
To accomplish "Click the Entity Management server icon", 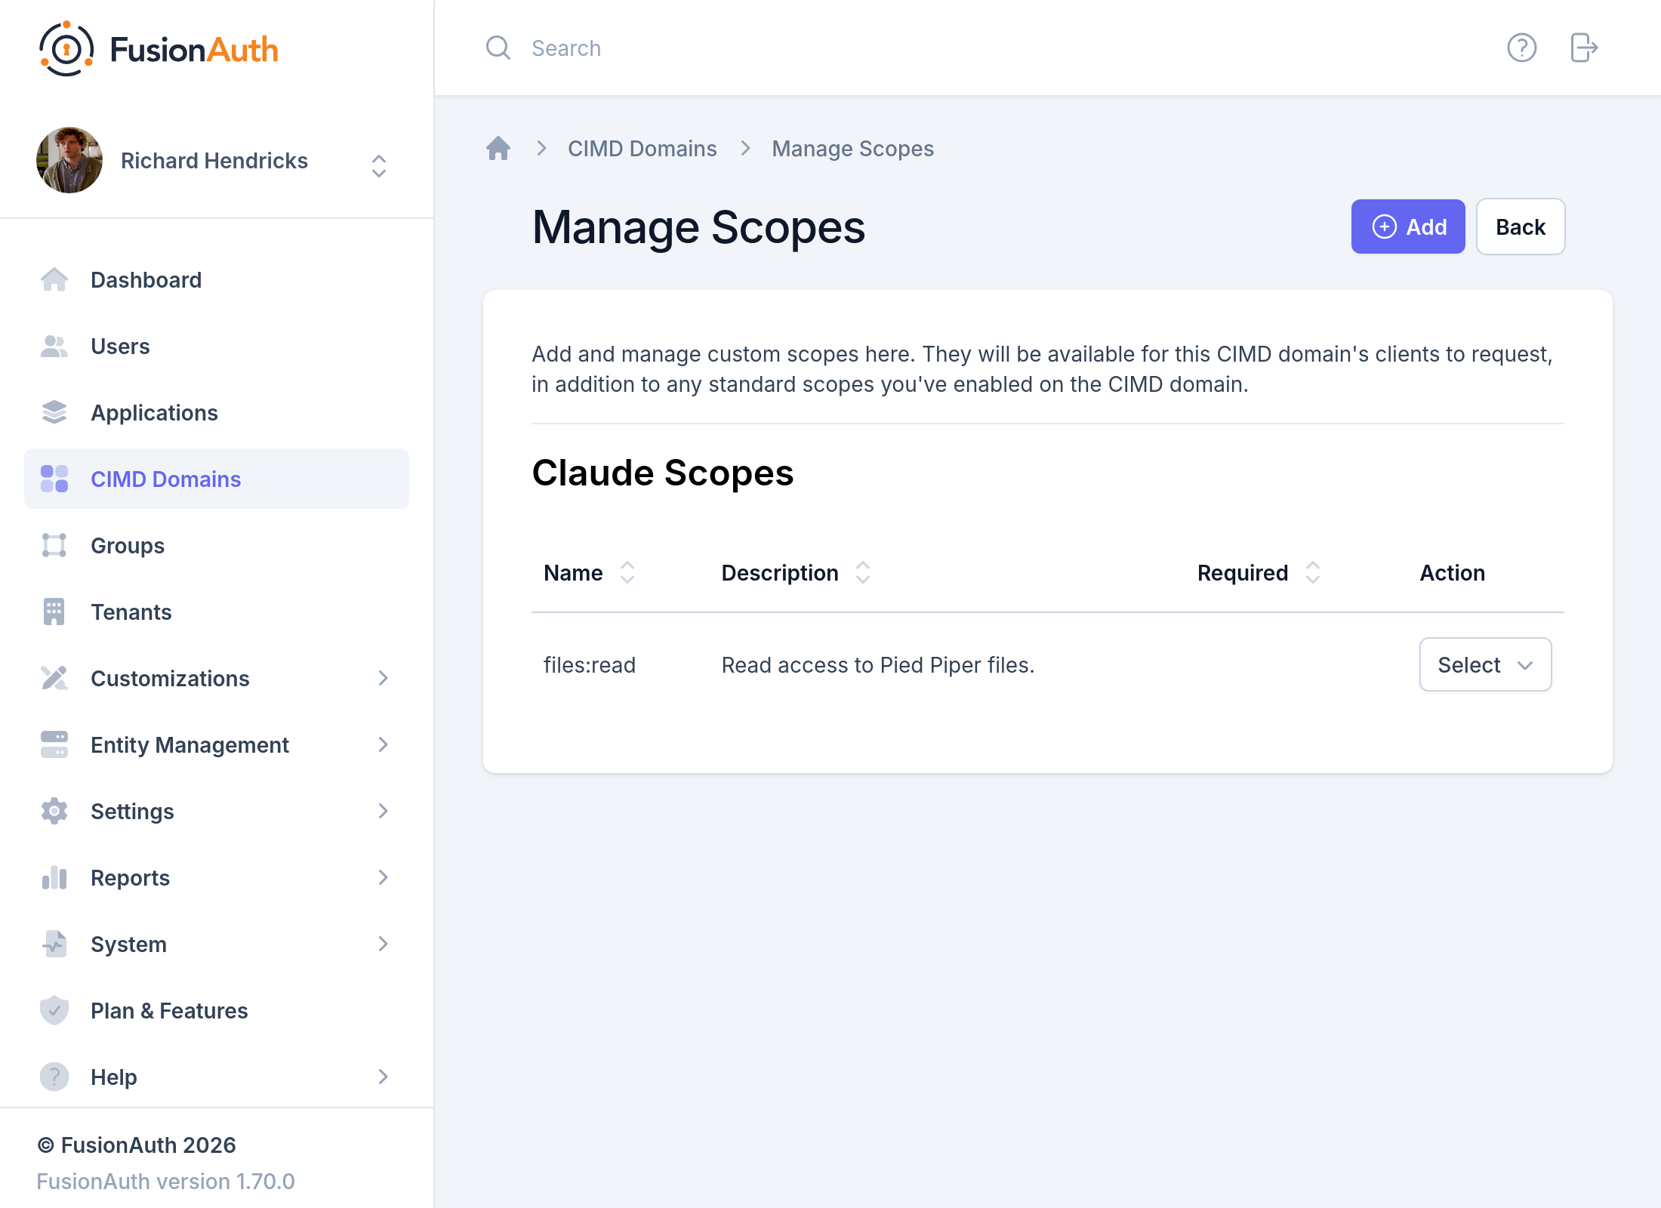I will pos(54,744).
